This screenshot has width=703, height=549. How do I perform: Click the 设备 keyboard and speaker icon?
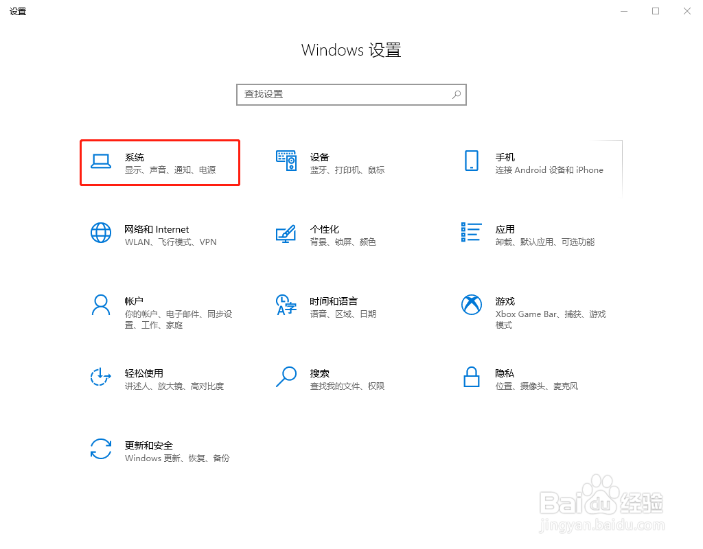286,161
